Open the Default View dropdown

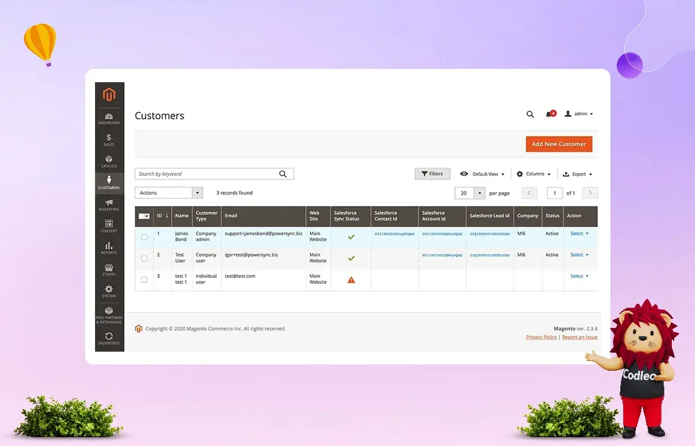tap(482, 174)
